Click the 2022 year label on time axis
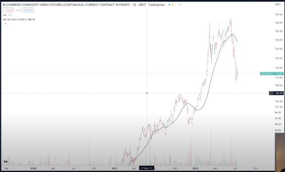Image resolution: width=285 pixels, height=172 pixels. [195, 168]
